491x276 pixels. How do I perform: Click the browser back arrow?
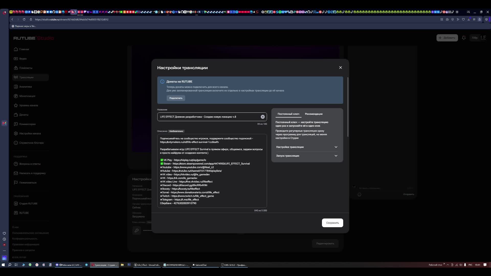[12, 19]
